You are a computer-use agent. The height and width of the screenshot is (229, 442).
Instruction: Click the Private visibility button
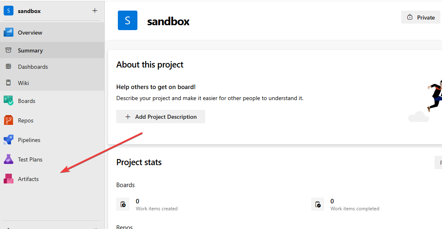[420, 17]
